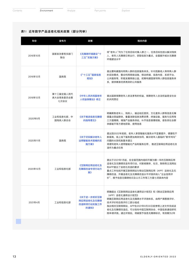The height and width of the screenshot is (267, 189).
Task: Select the content text starting 提出到2022年底前
Action: (x=142, y=140)
